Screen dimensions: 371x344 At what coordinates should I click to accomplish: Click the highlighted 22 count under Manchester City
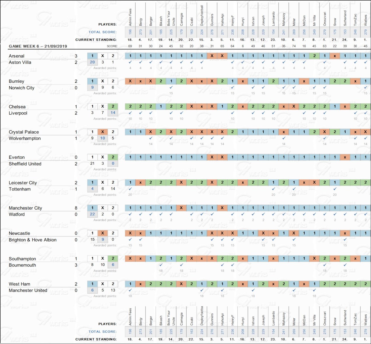pyautogui.click(x=92, y=214)
